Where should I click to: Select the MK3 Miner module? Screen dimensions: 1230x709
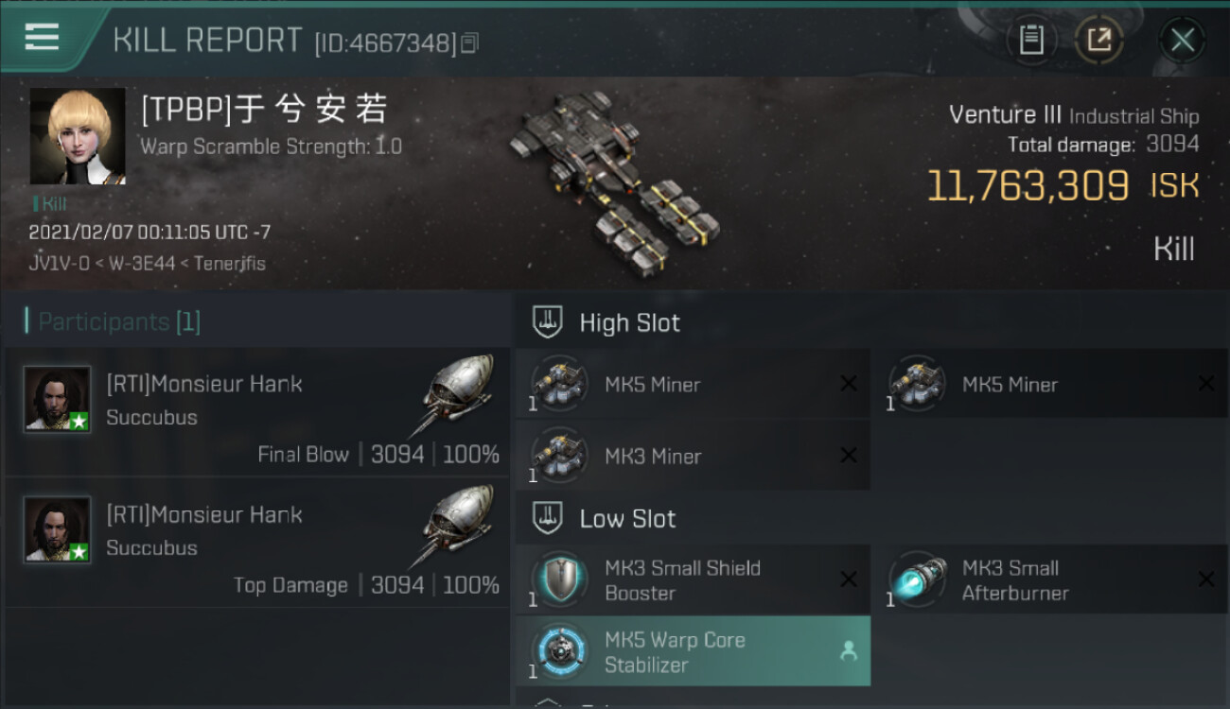(693, 456)
